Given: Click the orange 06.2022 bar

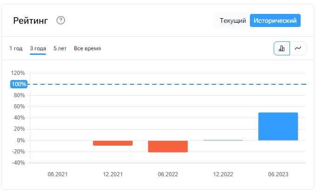Looking at the screenshot, I should coord(168,146).
